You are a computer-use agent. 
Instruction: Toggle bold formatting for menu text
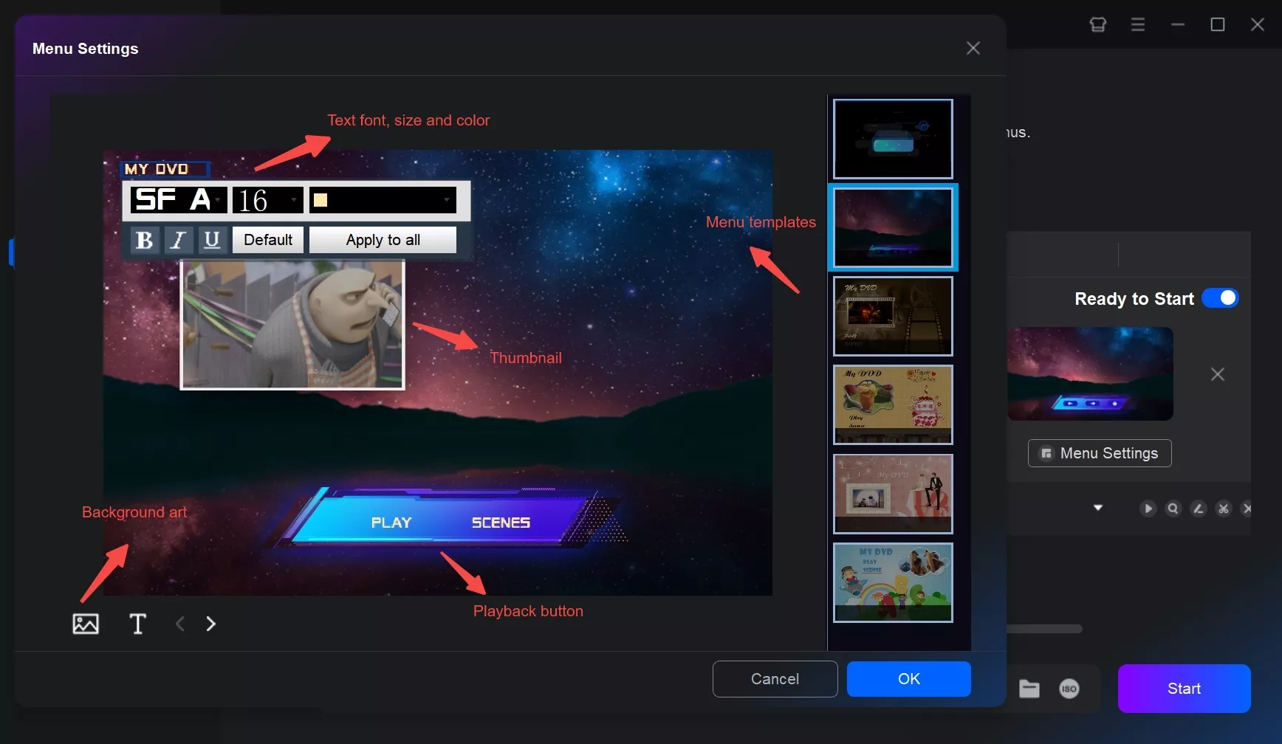point(145,240)
